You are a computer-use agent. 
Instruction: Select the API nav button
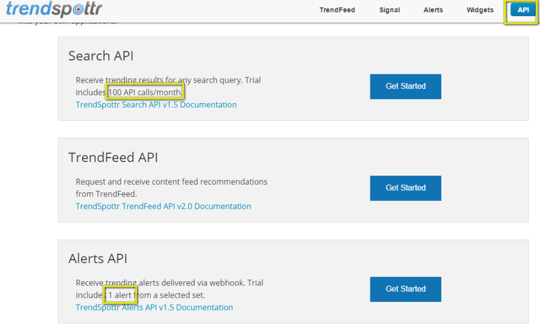point(523,10)
